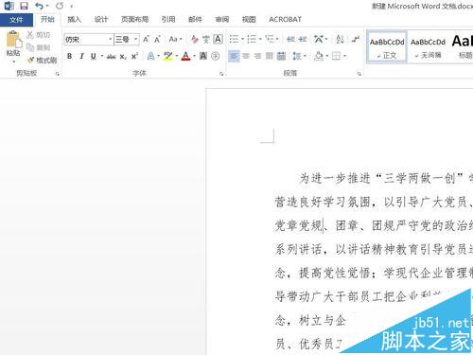Toggle subscript formatting
Screen dimensions: 473x355
pyautogui.click(x=123, y=57)
